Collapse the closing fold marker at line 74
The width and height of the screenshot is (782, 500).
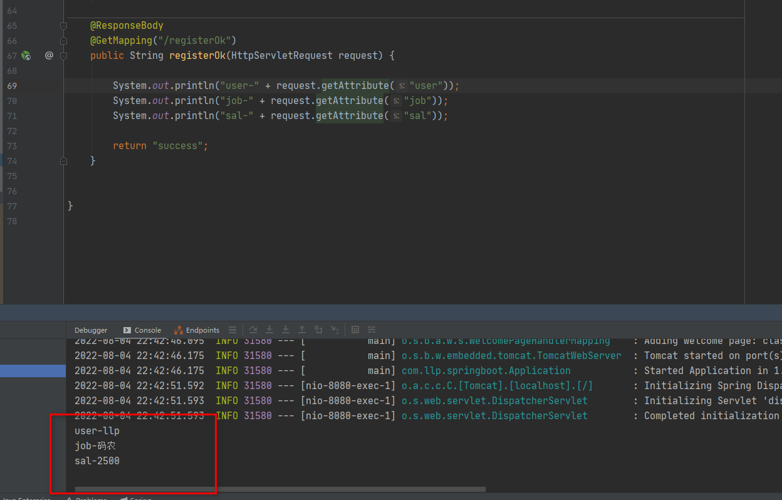point(63,161)
